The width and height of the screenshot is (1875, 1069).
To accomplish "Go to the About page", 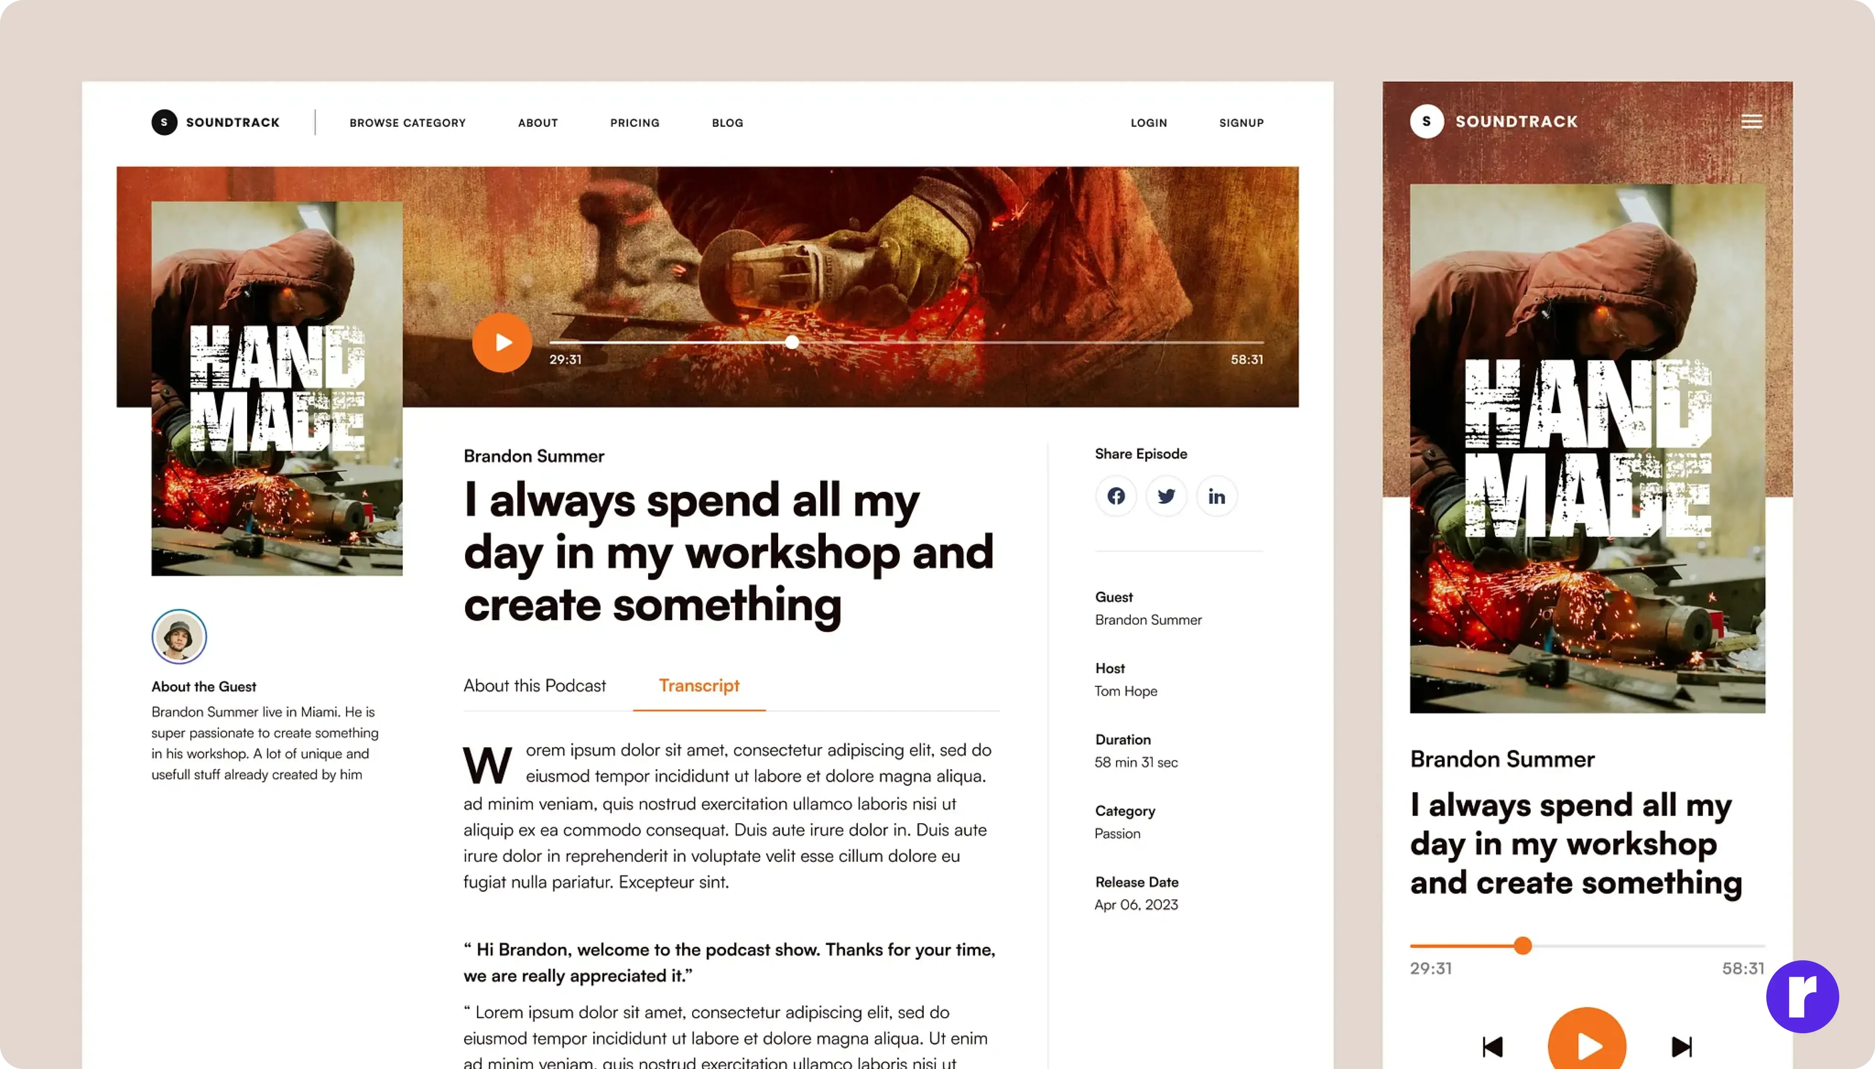I will (538, 122).
